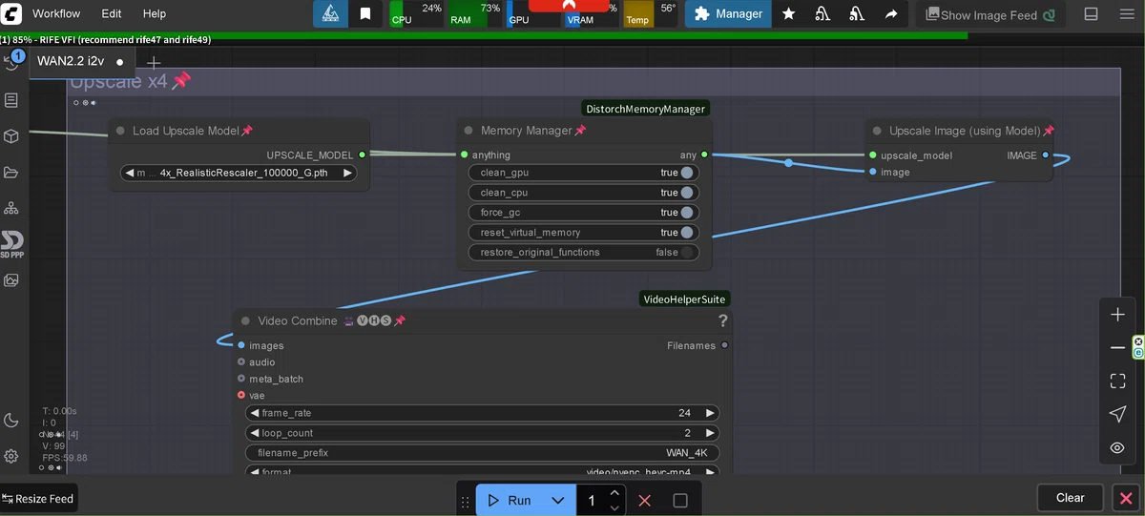1145x516 pixels.
Task: Click Show Image Feed button
Action: click(989, 14)
